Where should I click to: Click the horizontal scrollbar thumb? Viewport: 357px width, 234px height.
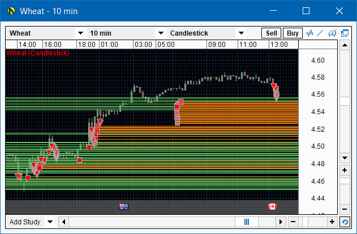tap(247, 222)
